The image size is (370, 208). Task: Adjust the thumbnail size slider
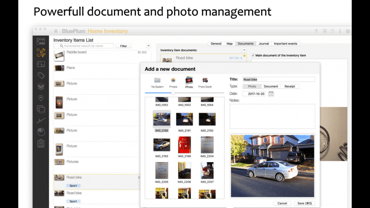point(173,93)
